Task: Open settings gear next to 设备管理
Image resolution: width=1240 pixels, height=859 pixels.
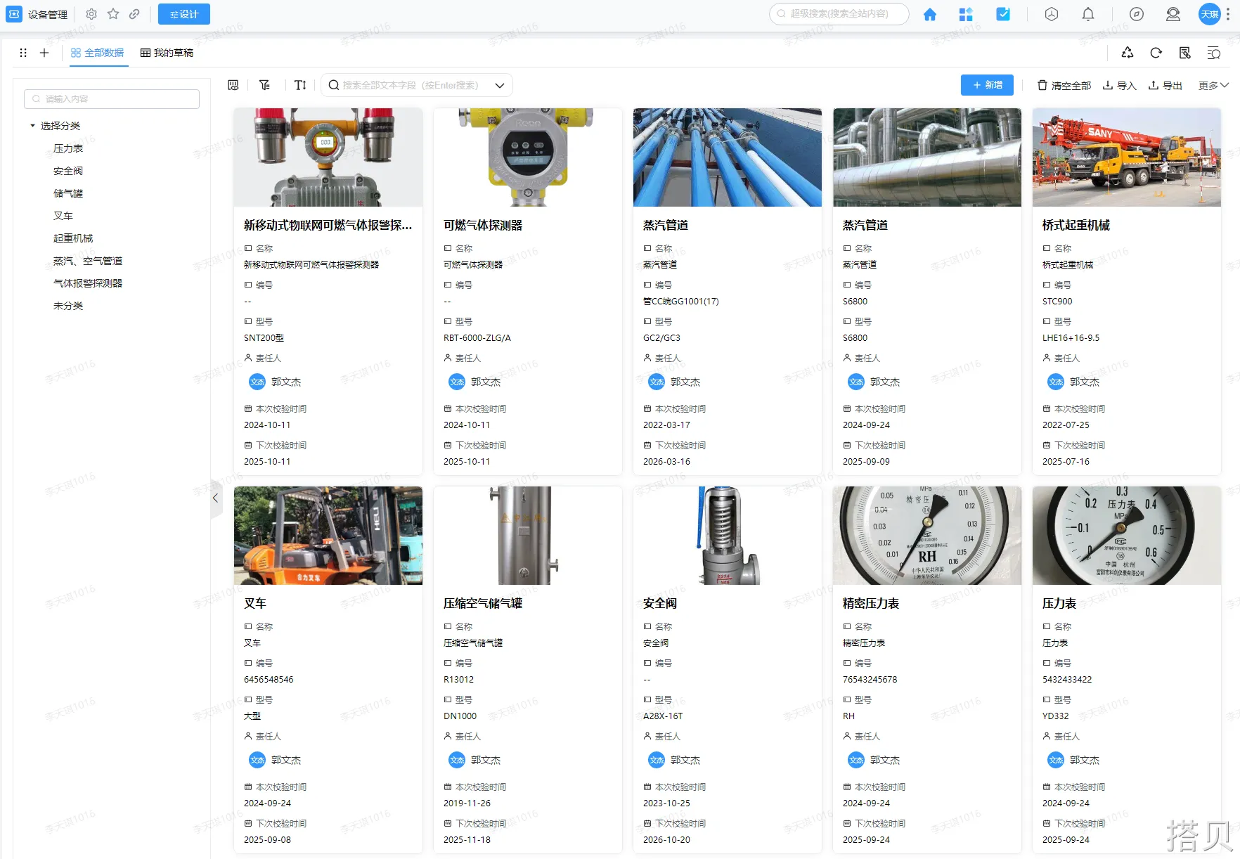Action: point(91,14)
